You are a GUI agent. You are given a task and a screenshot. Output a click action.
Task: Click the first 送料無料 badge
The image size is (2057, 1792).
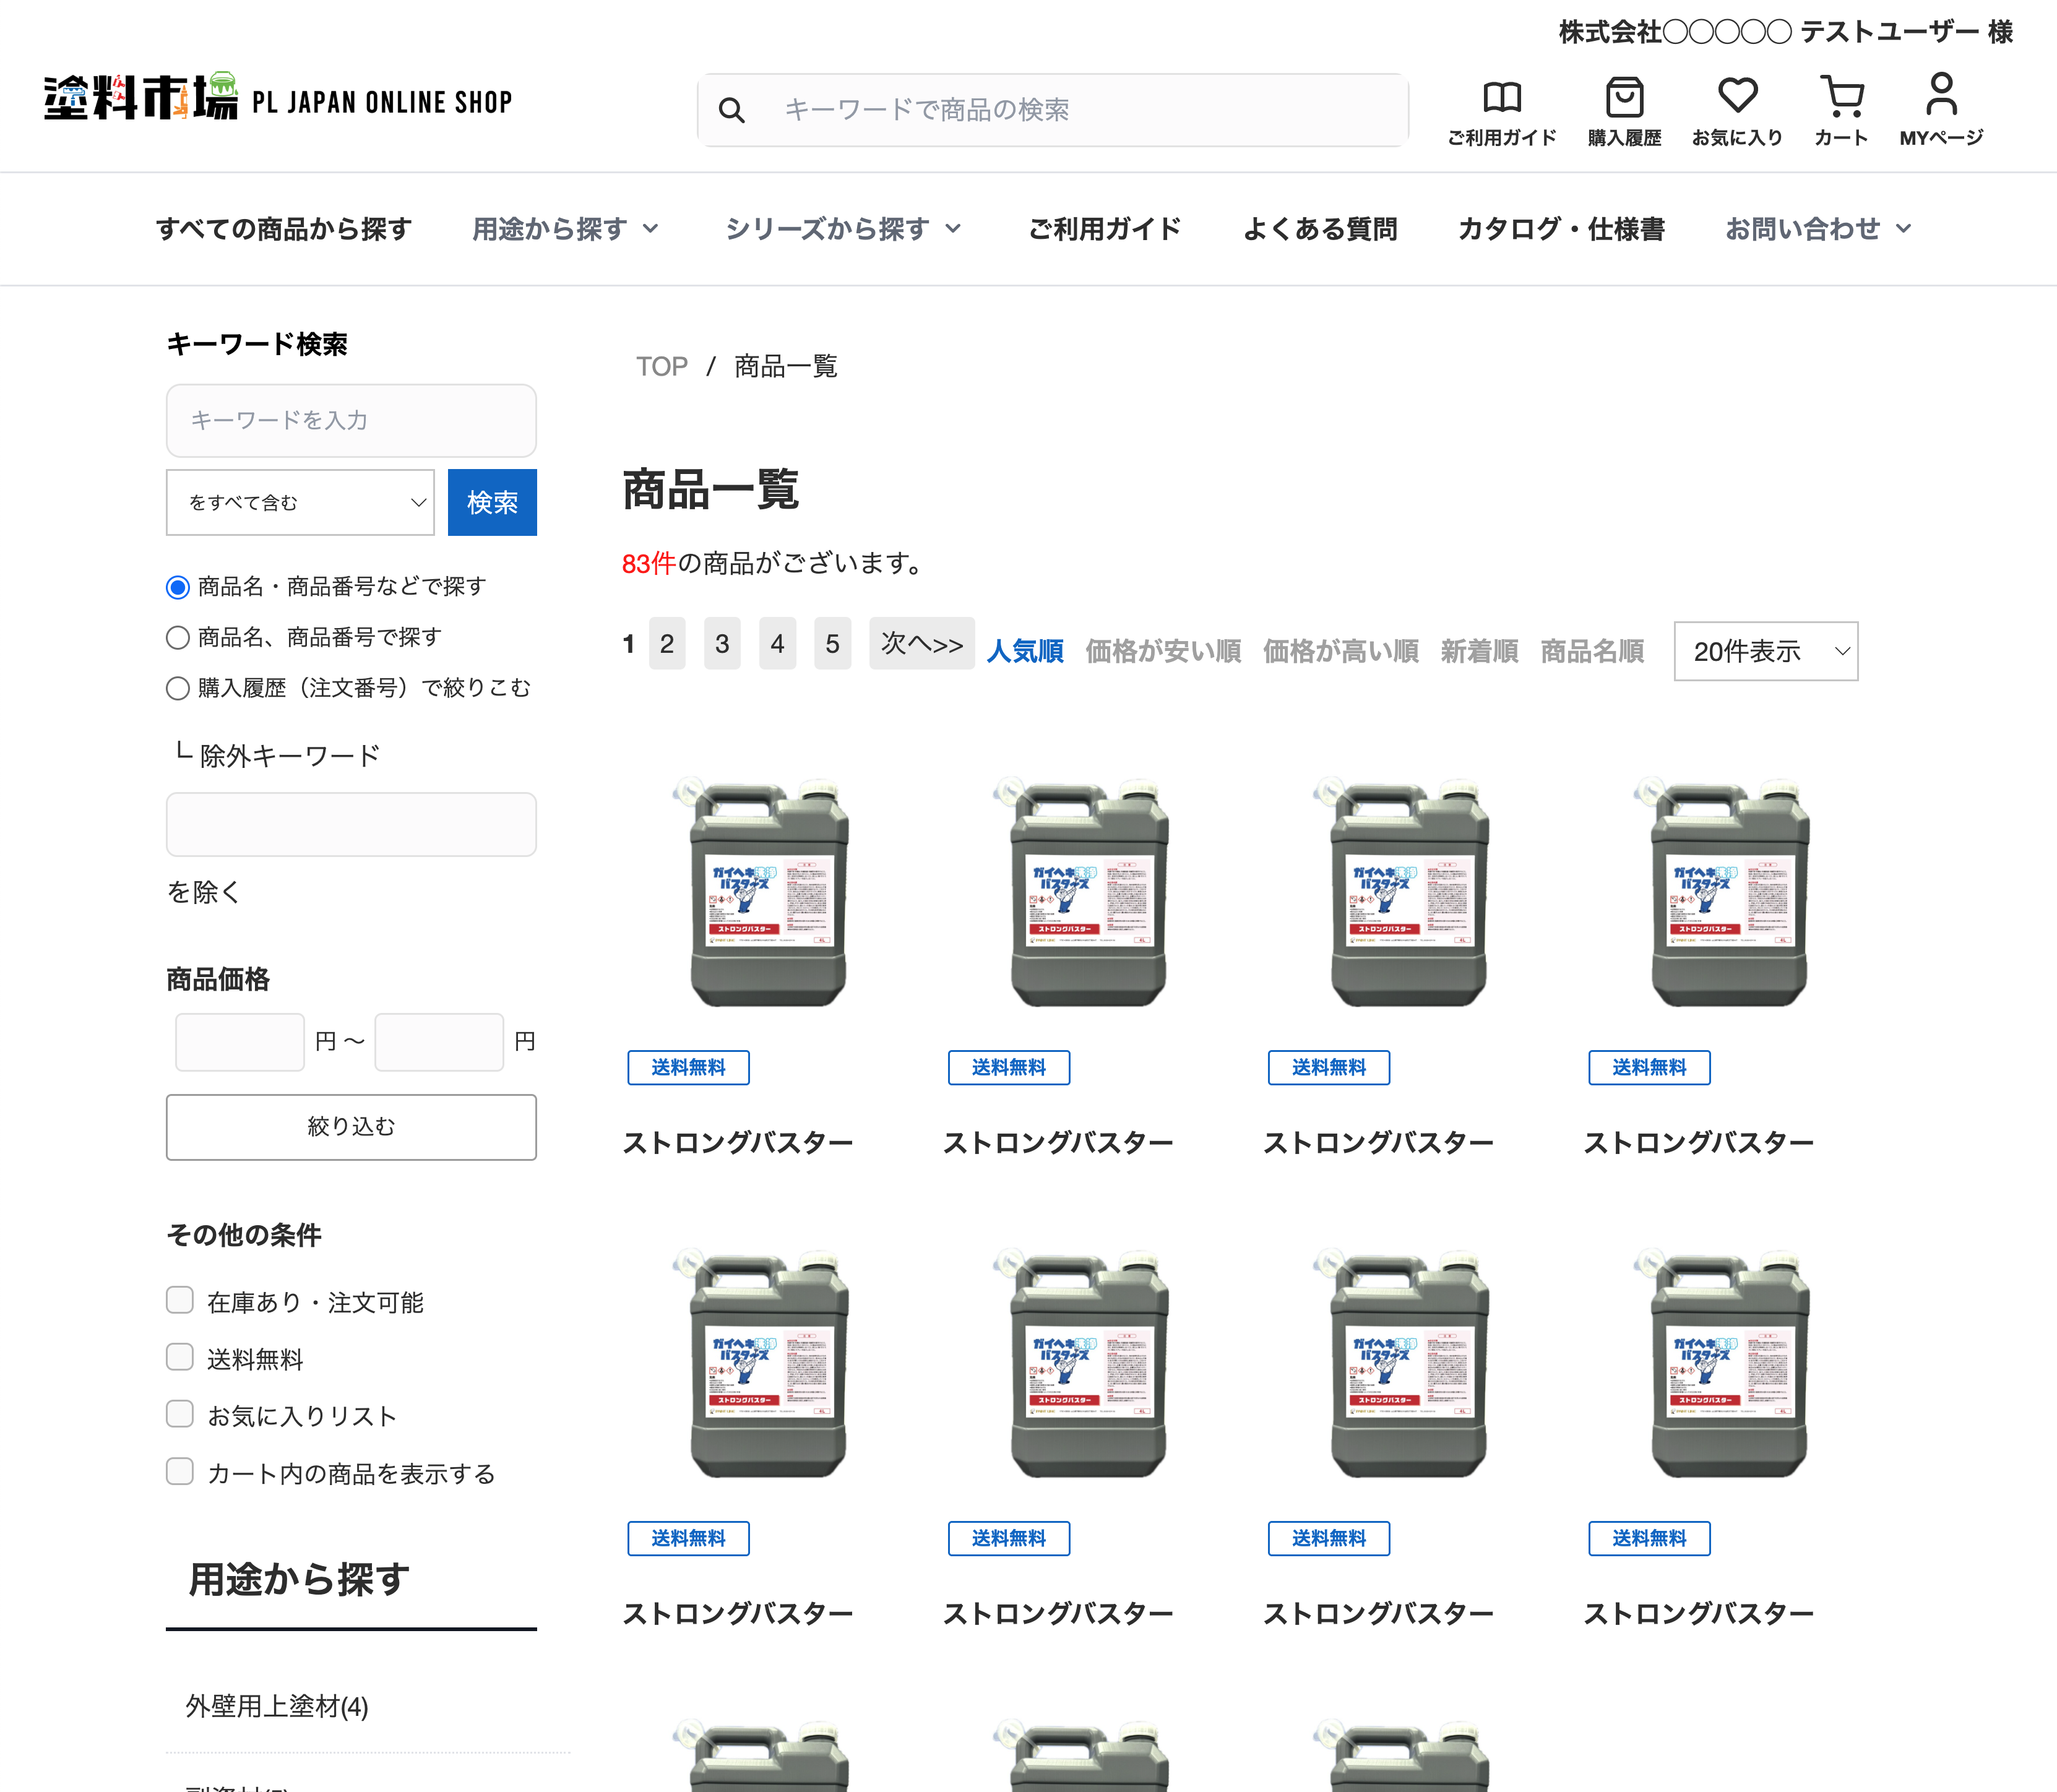(688, 1067)
